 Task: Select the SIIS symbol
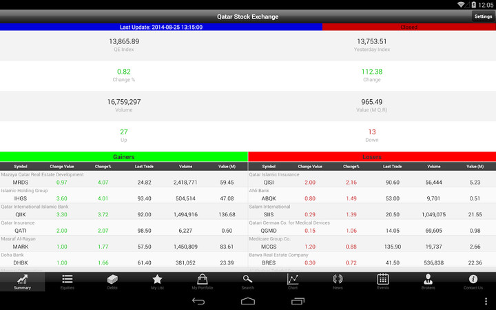(269, 214)
